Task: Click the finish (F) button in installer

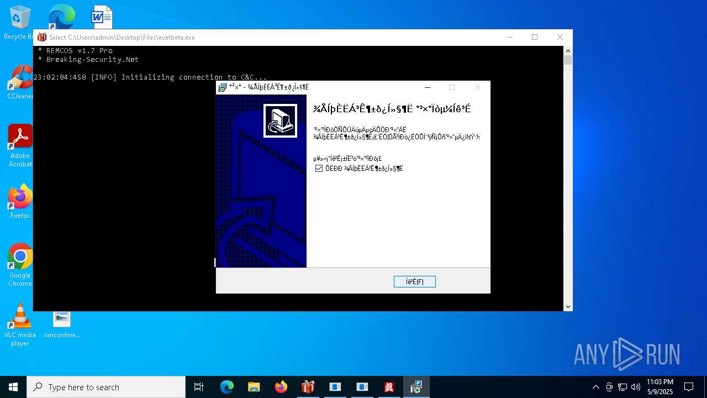Action: 415,282
